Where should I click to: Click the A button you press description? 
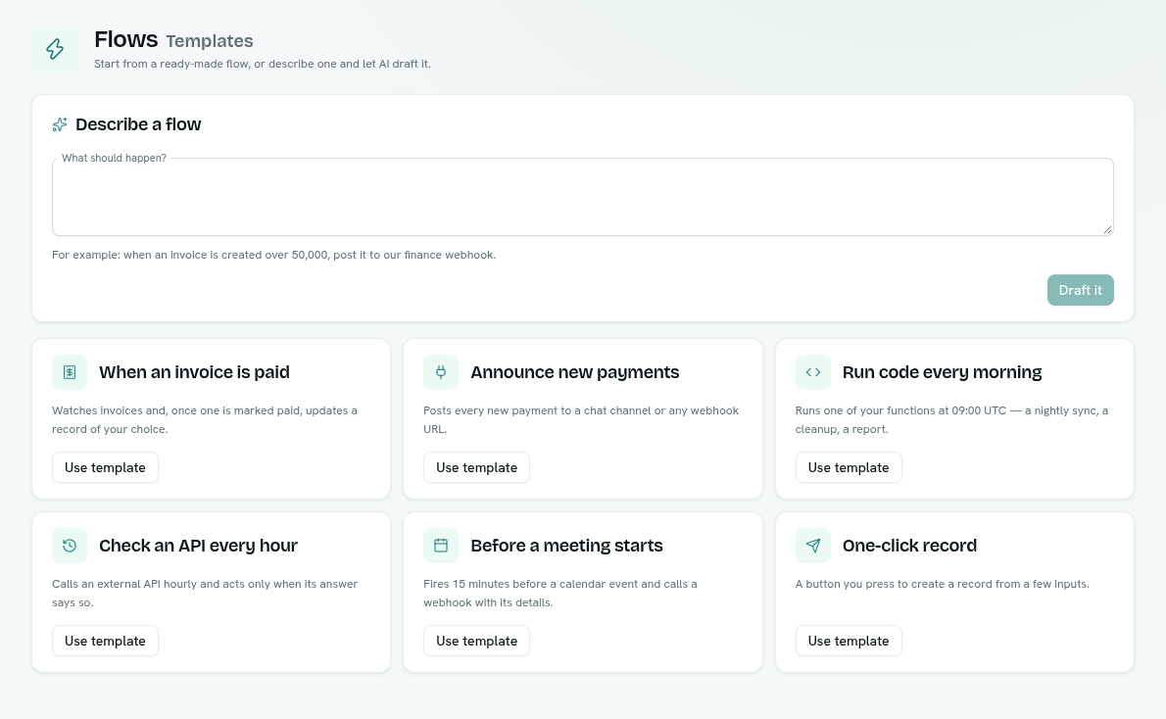tap(943, 584)
